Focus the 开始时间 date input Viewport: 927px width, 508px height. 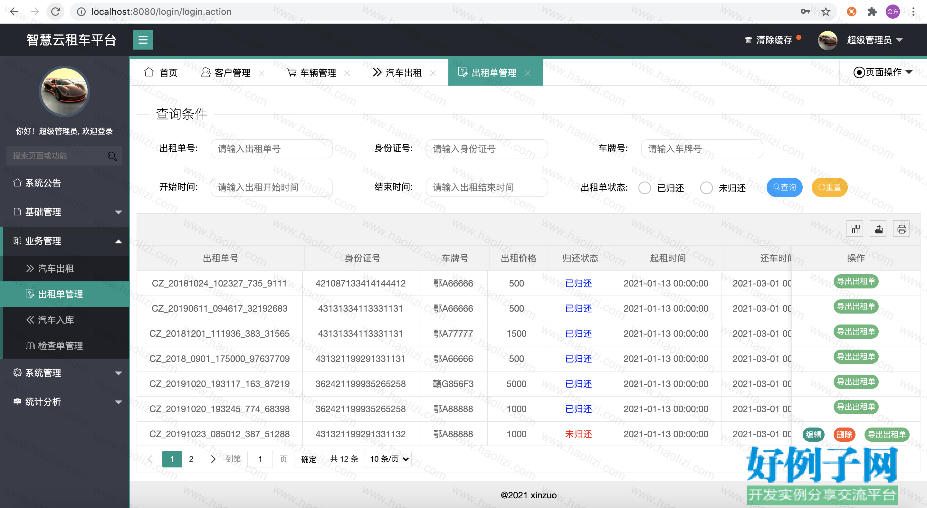coord(272,187)
